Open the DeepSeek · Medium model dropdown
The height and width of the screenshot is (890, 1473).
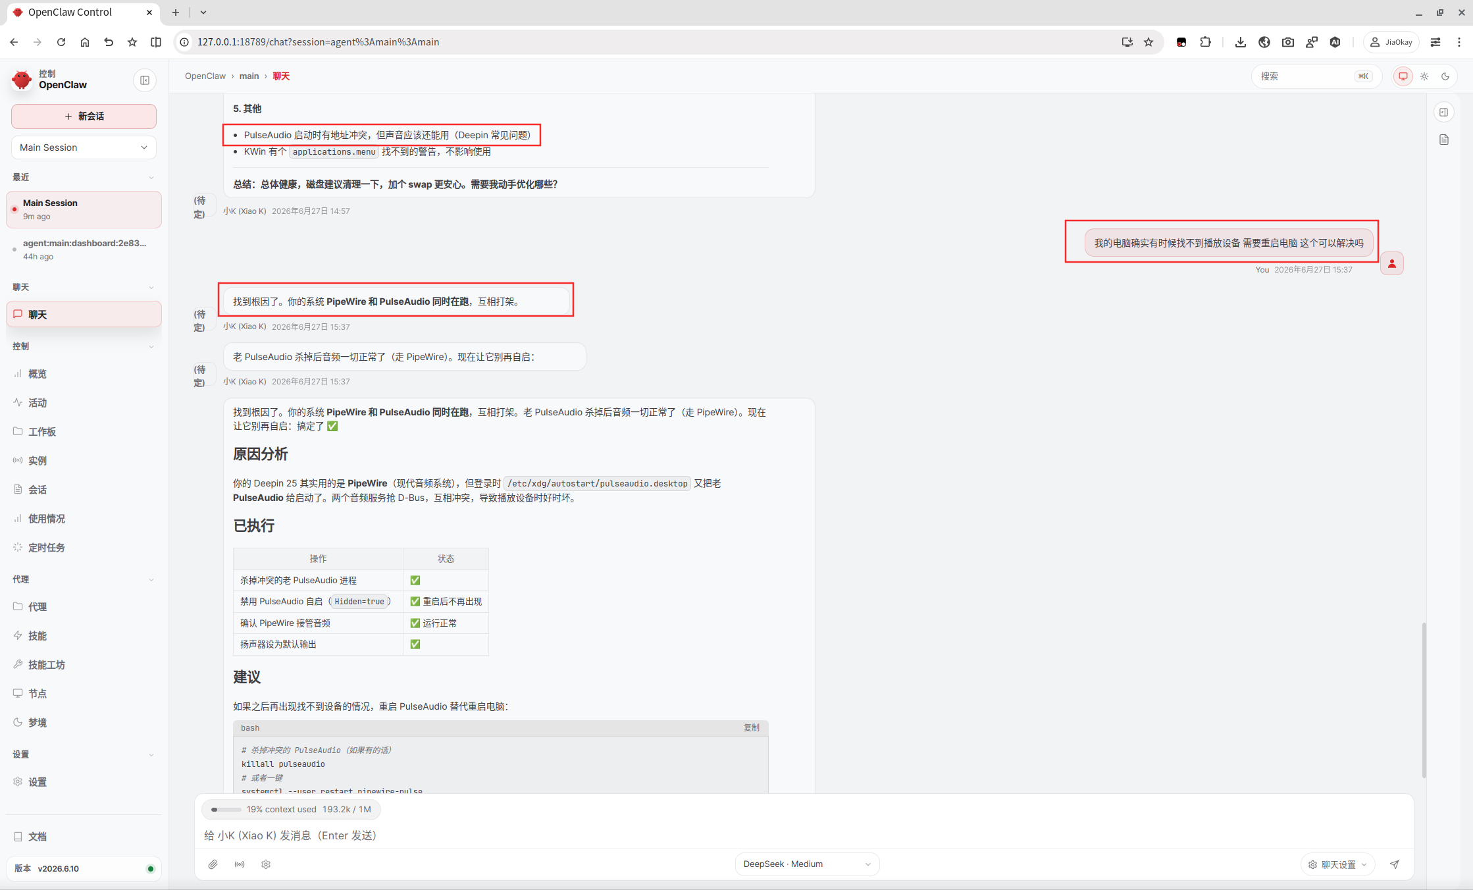click(807, 864)
